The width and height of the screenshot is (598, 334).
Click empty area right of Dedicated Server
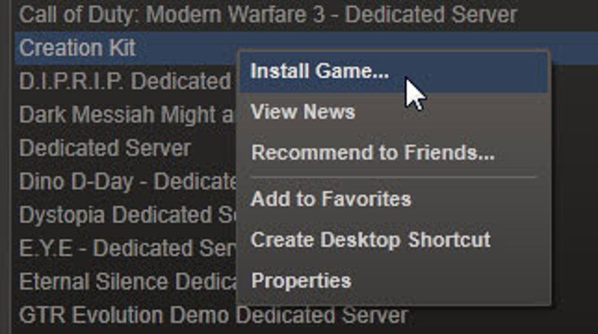click(213, 148)
